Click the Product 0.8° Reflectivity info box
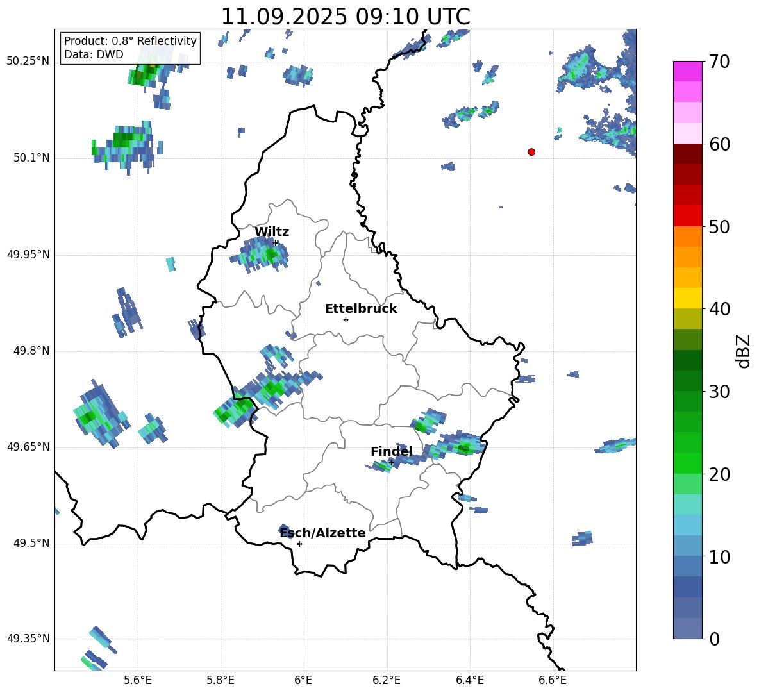 130,48
